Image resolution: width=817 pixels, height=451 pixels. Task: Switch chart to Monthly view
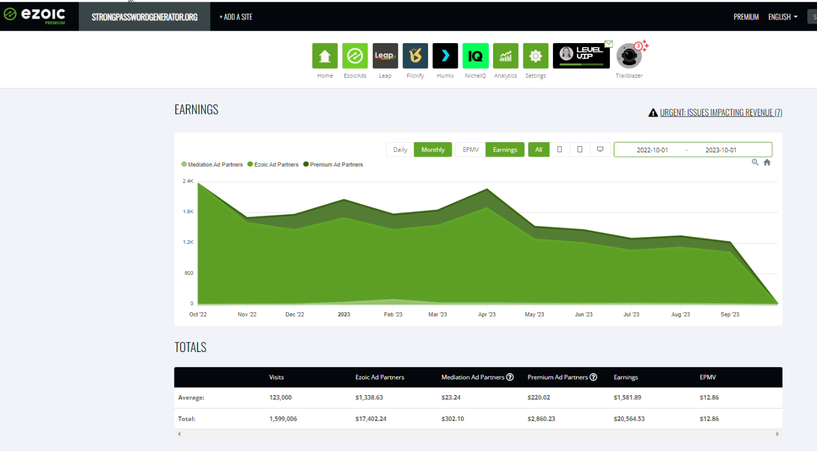point(433,149)
